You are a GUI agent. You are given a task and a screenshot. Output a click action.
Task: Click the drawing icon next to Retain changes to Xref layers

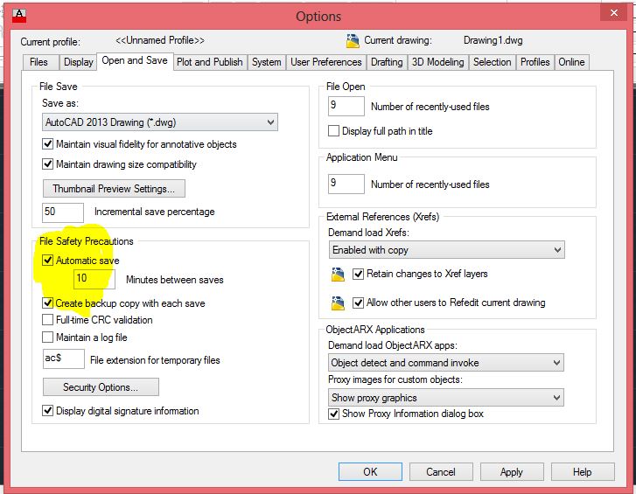tap(338, 275)
